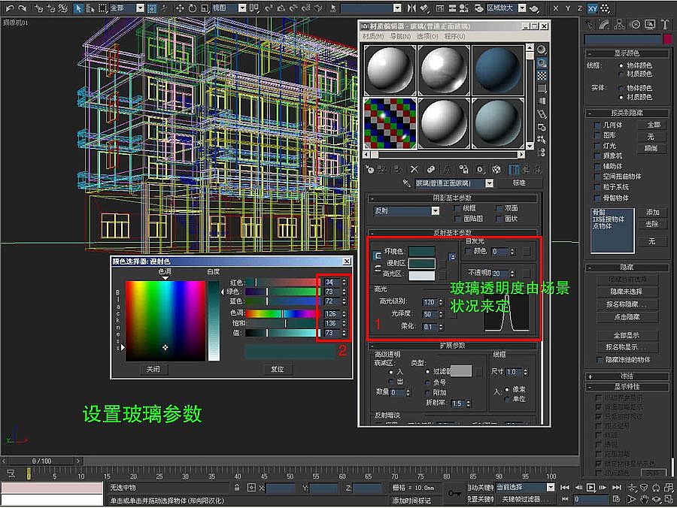677x508 pixels.
Task: Select 物体颜色 radio for 实体
Action: 621,88
